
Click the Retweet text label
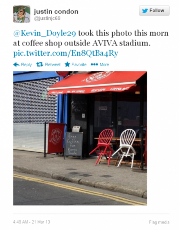pyautogui.click(x=53, y=65)
